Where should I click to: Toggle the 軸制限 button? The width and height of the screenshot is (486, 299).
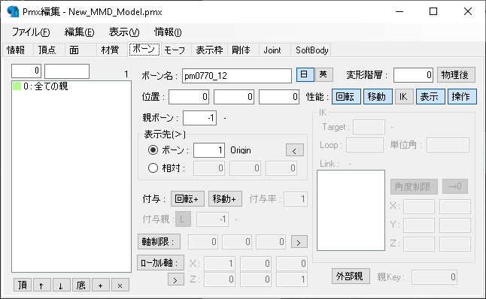[159, 242]
